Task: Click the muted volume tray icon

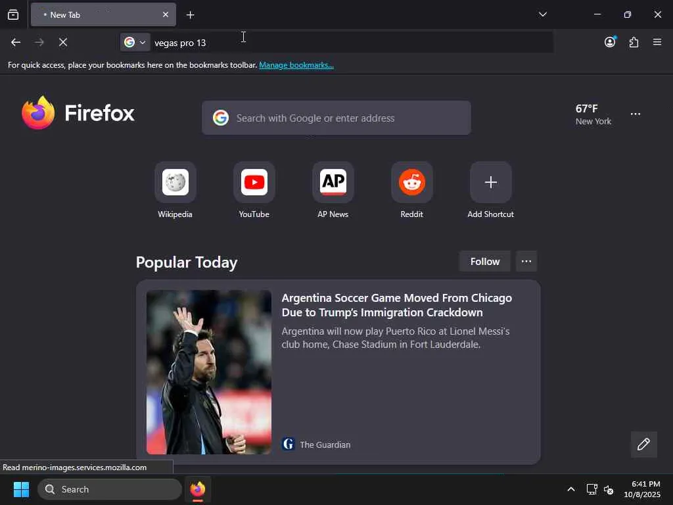Action: point(609,489)
